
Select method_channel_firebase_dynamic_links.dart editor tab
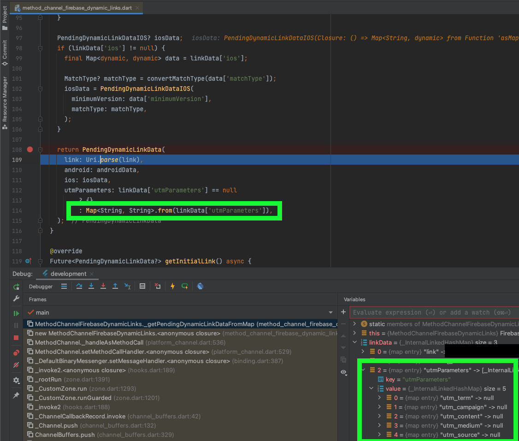(x=77, y=8)
